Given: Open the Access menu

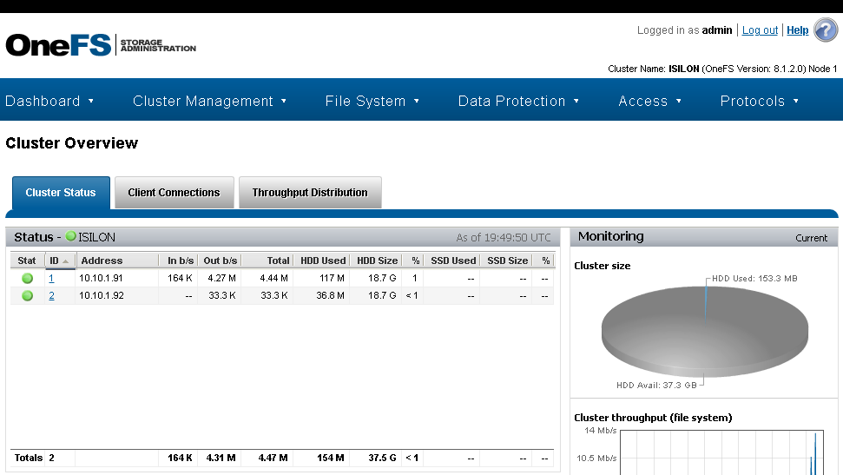Looking at the screenshot, I should pyautogui.click(x=642, y=101).
